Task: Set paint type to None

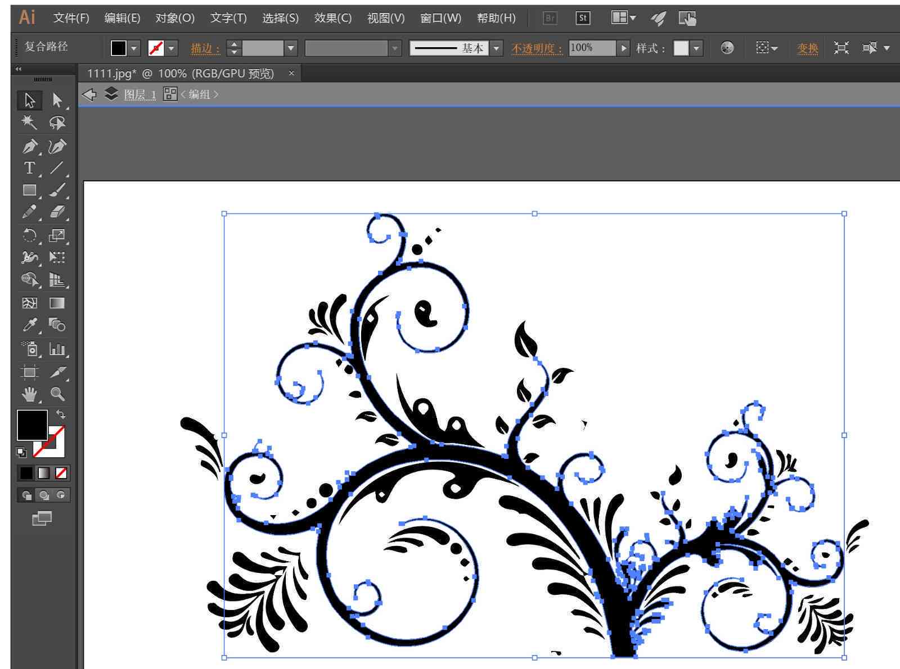Action: [x=61, y=473]
